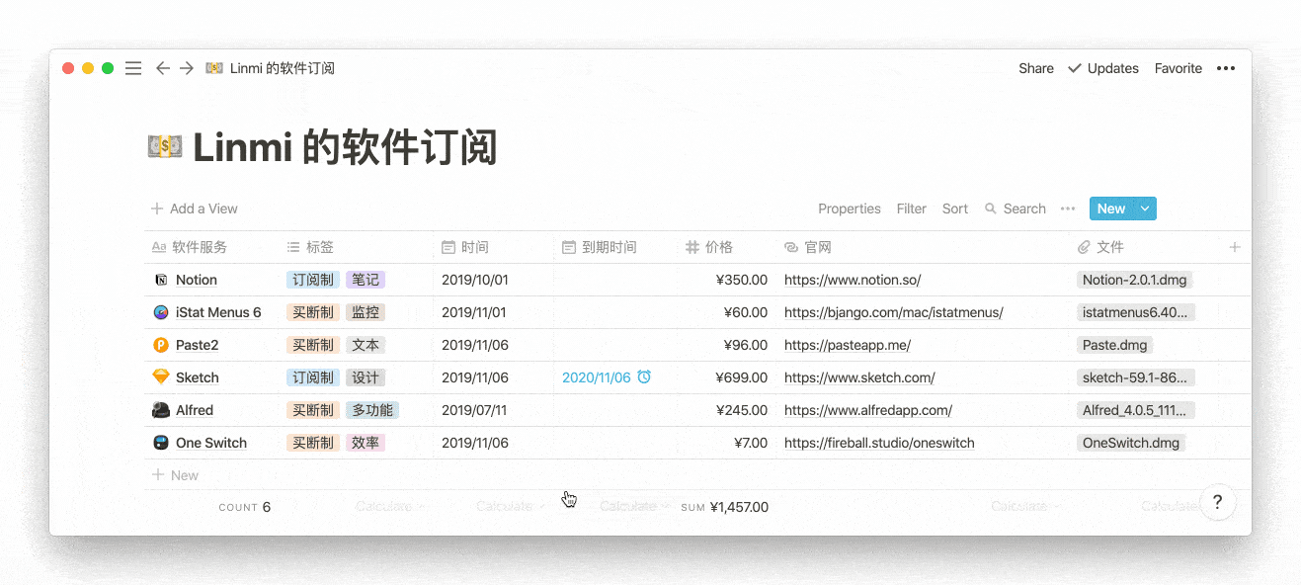Open the fireball.studio/oneswitch link
Image resolution: width=1301 pixels, height=585 pixels.
879,443
